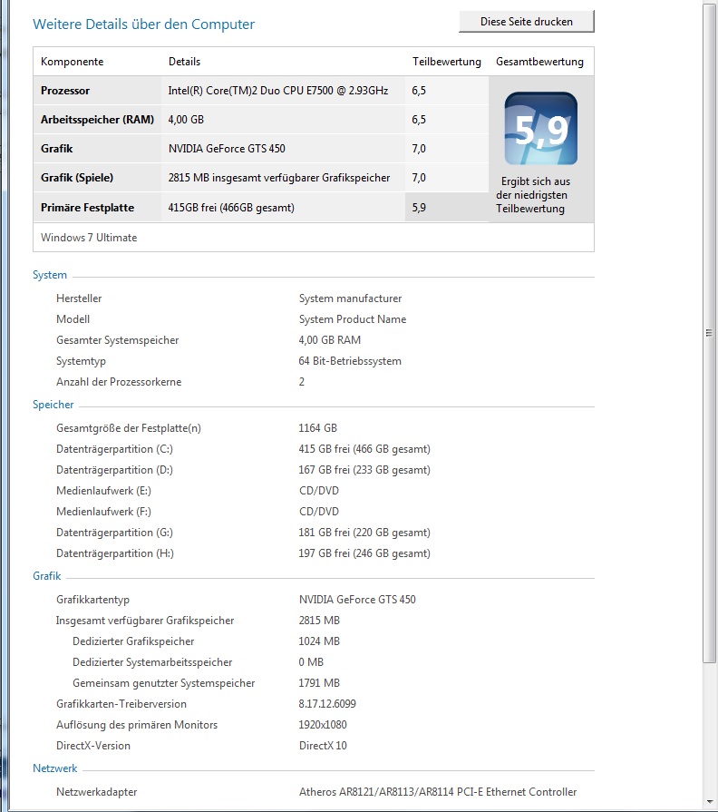Select 'Intel(R) Core(TM)2 Duo CPU E7500 @ 2.93GHz'

(x=277, y=91)
